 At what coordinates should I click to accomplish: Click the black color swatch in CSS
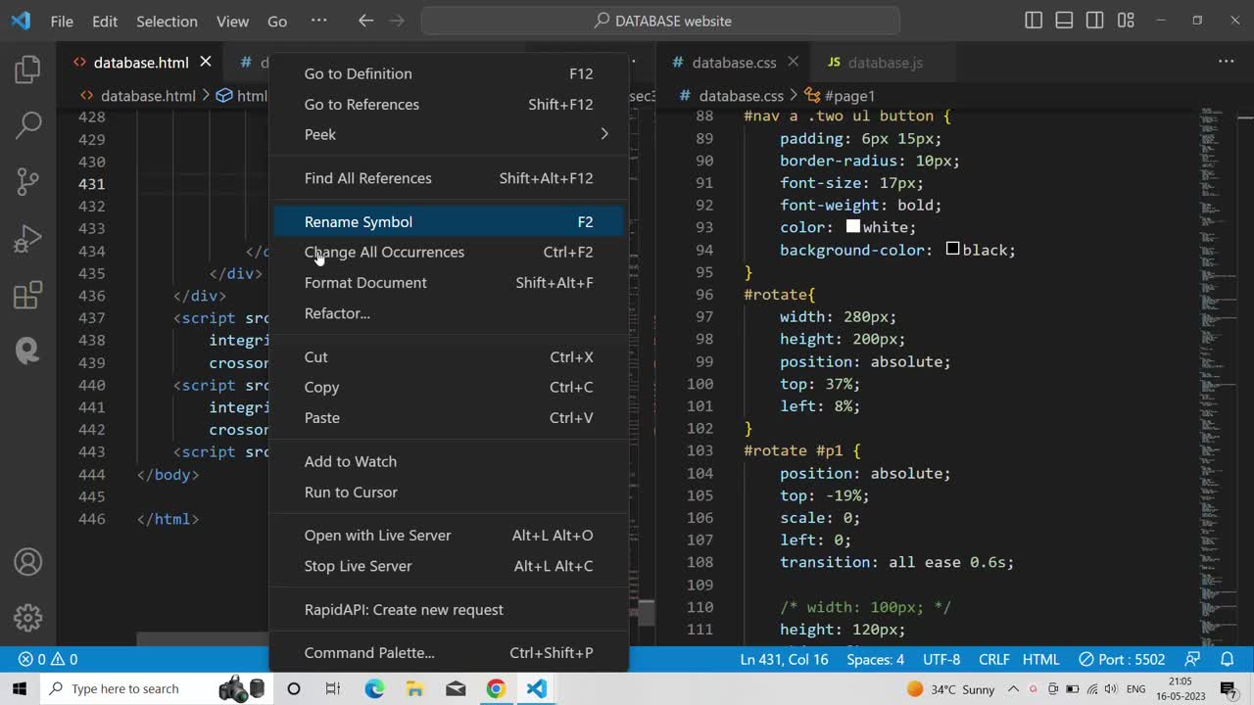952,250
